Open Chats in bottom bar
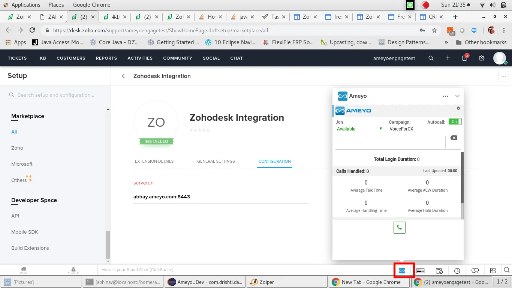The image size is (512, 288). pyautogui.click(x=24, y=270)
